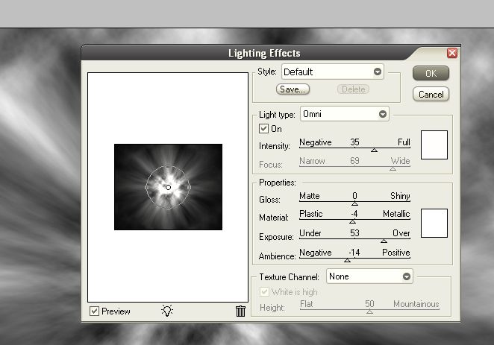Click the omni light center handle in preview
The height and width of the screenshot is (345, 494).
[169, 187]
